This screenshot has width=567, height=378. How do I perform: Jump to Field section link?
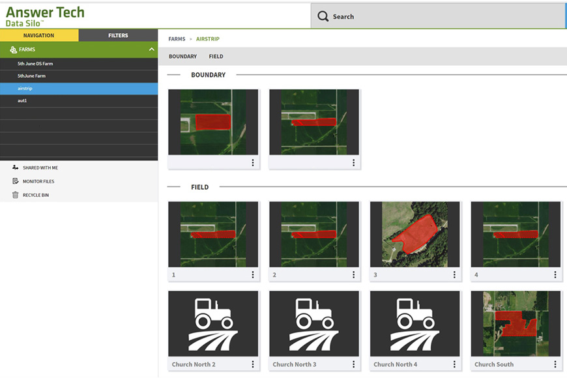pos(216,57)
